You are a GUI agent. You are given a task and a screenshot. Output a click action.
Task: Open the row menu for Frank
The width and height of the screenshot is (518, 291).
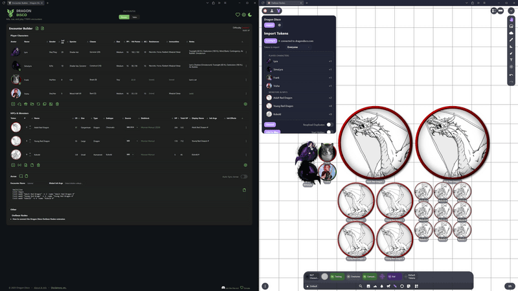246,80
